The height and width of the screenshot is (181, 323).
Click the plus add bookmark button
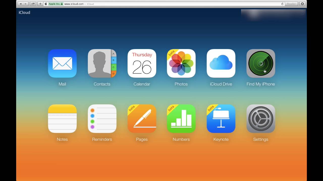(40, 4)
